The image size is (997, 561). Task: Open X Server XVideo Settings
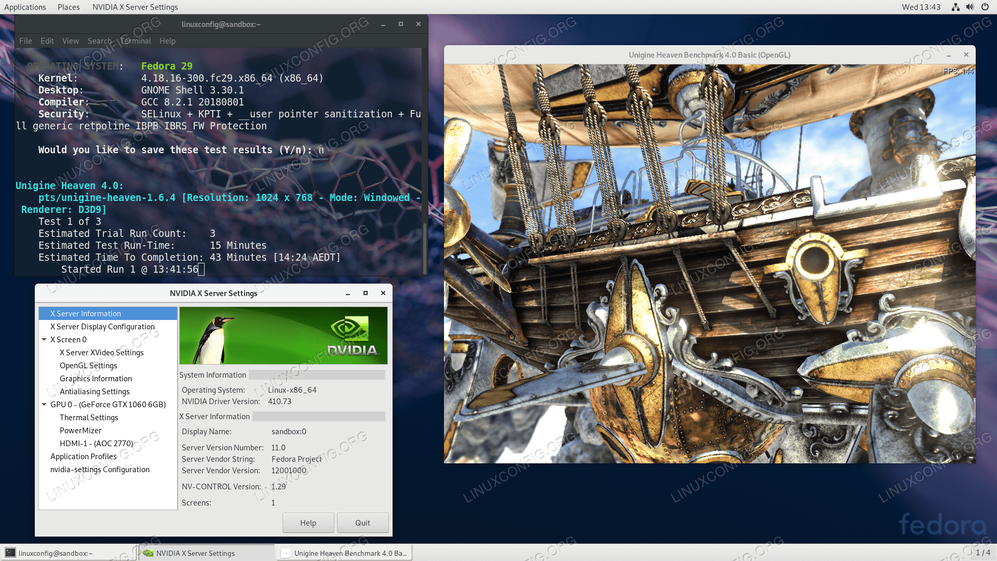tap(102, 352)
